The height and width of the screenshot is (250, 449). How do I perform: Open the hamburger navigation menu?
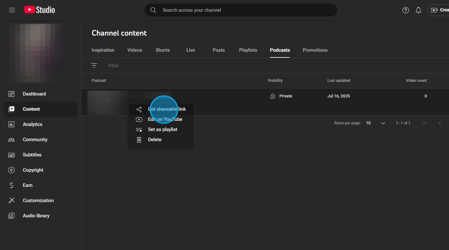tap(12, 10)
